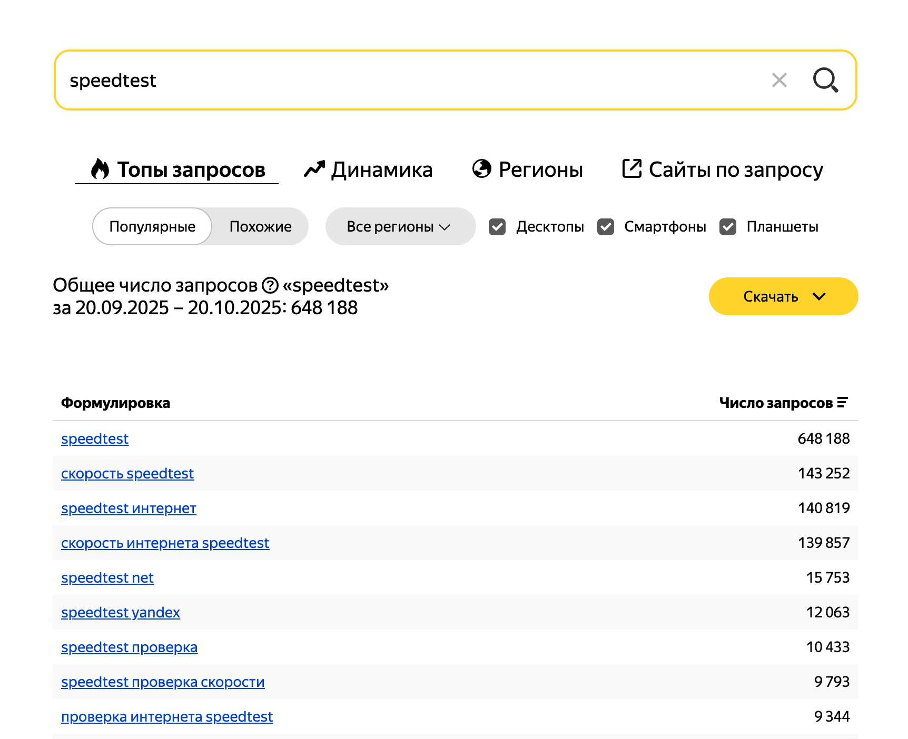Click the trend arrow icon for Динамика
This screenshot has width=908, height=739.
(314, 169)
